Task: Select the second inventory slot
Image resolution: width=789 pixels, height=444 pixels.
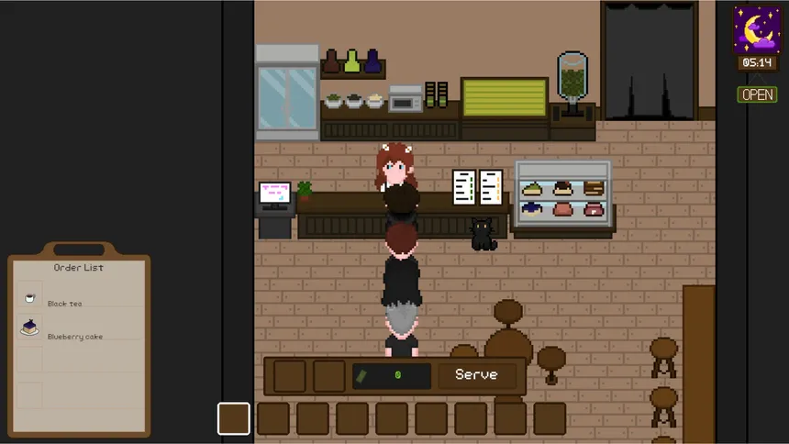Action: click(273, 418)
